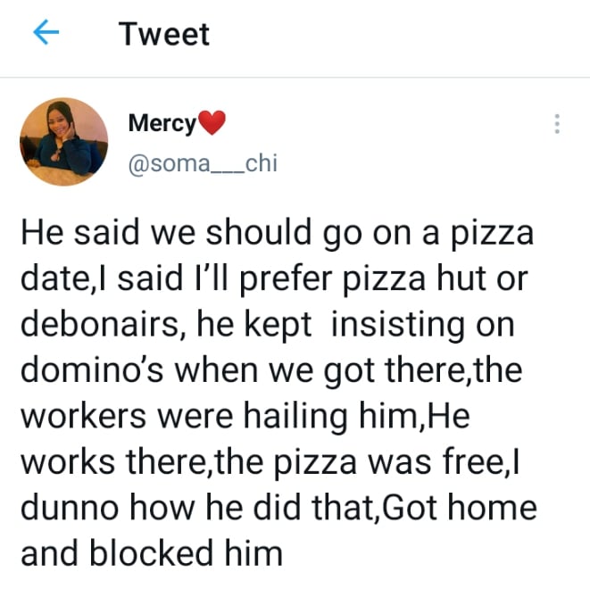This screenshot has width=590, height=589.
Task: Click the word "insisting" in tweet
Action: click(x=399, y=327)
